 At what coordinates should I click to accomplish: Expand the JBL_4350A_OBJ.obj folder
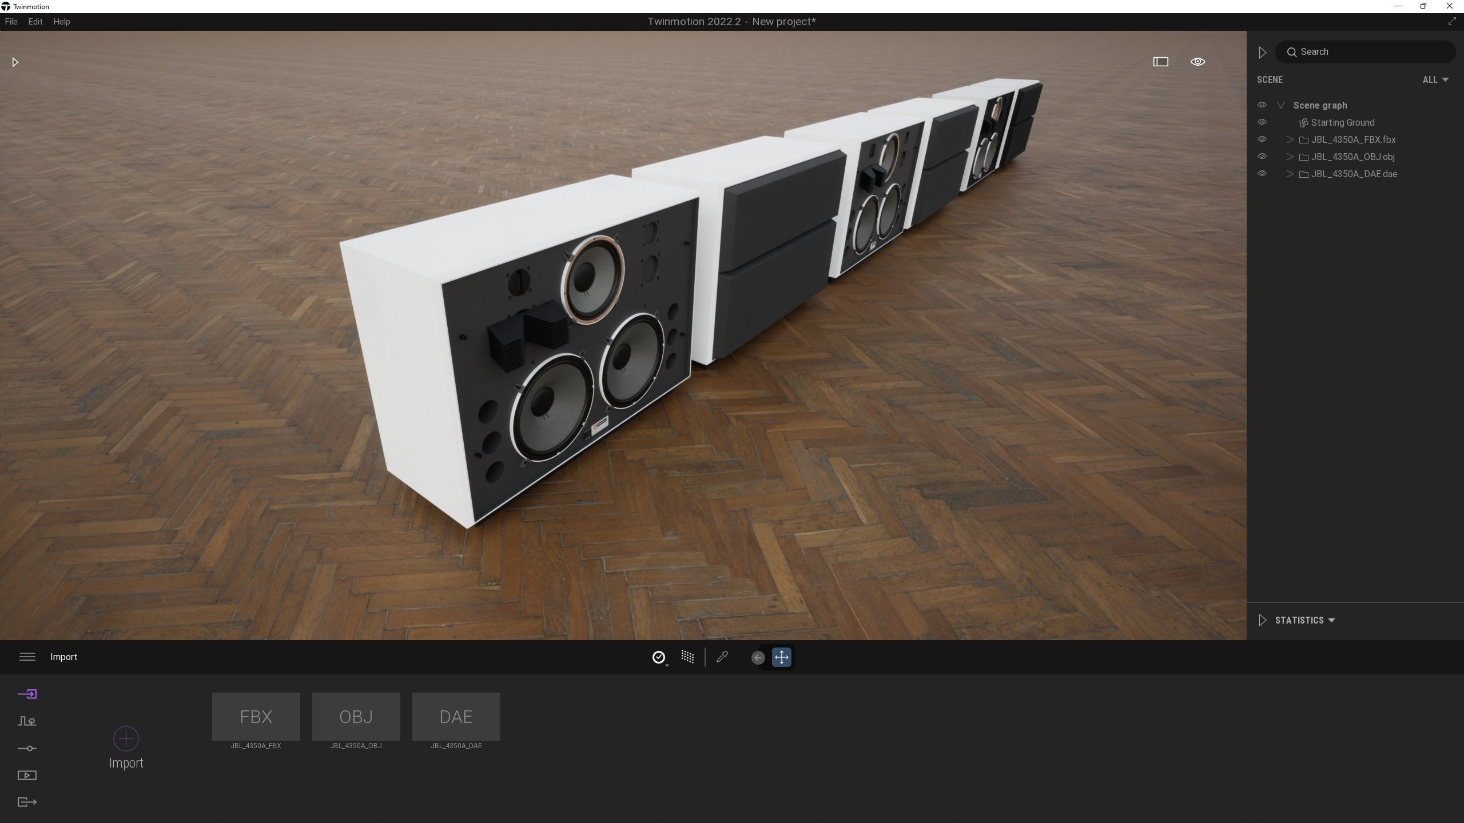[x=1290, y=157]
